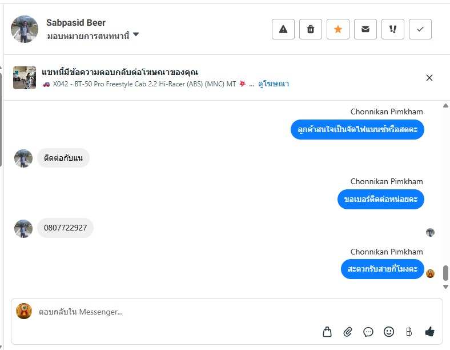
Task: Type in the ตอบกลับใน Messenger reply field
Action: coord(171,312)
